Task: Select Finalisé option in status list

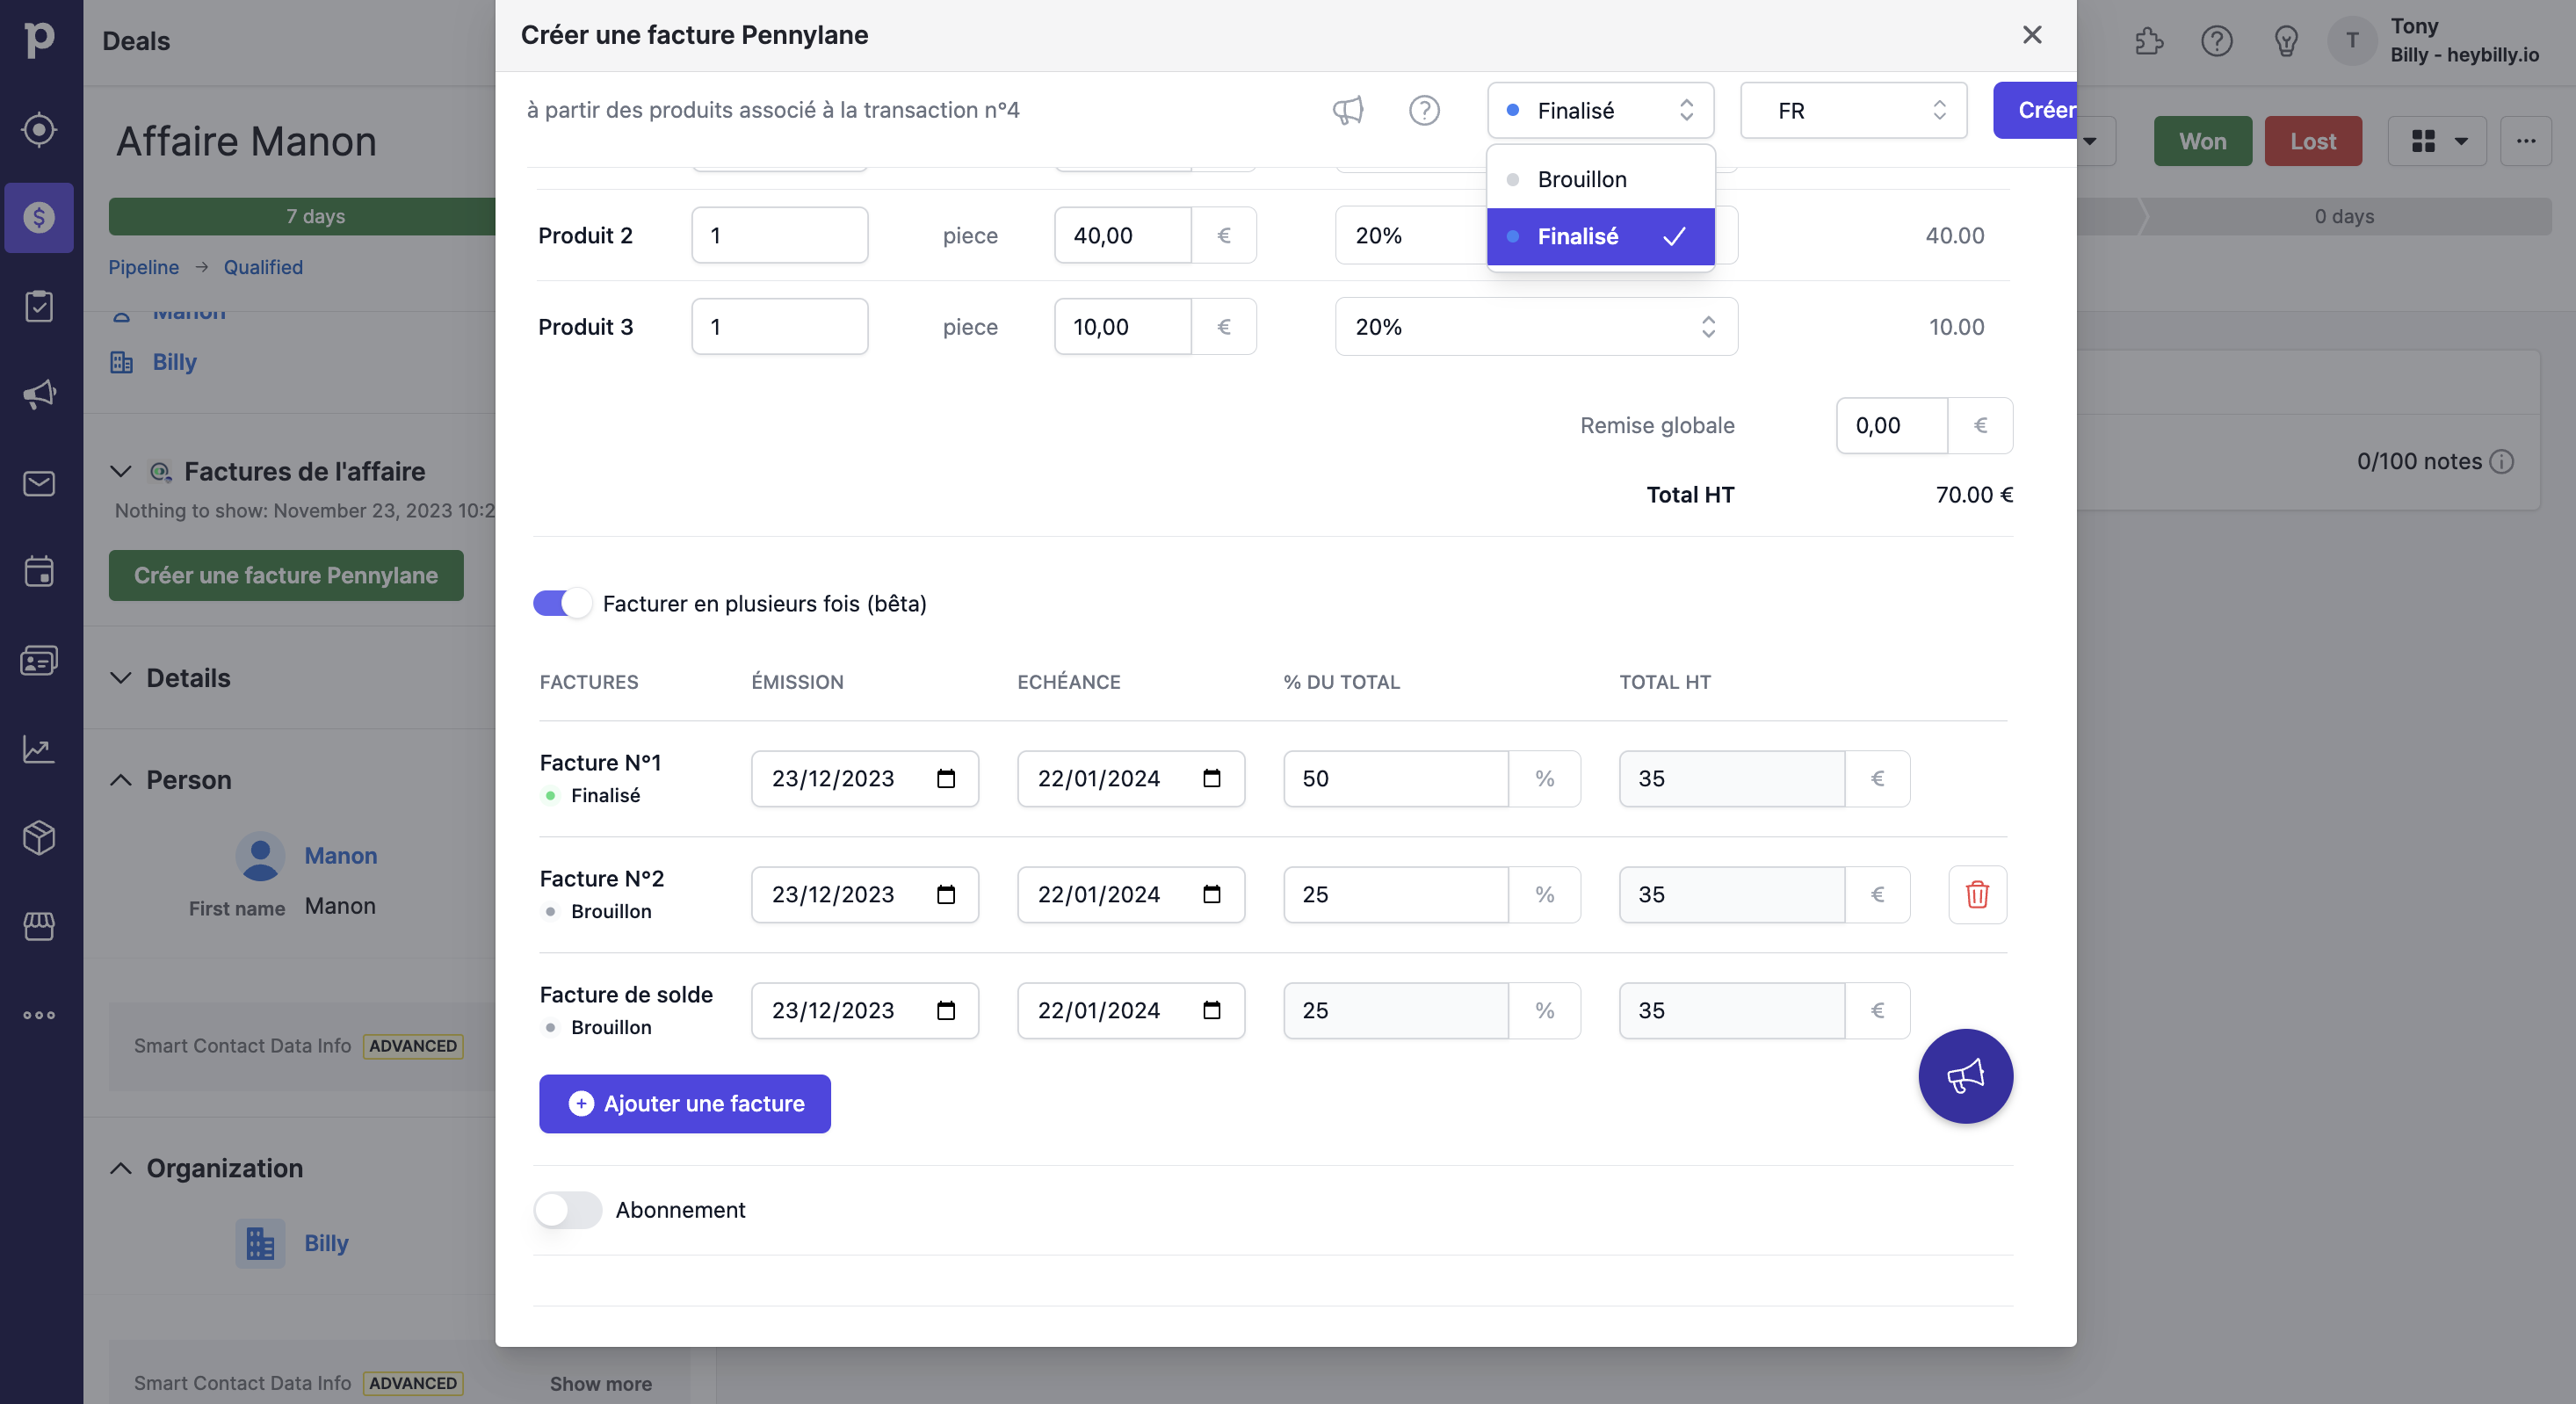Action: point(1600,236)
